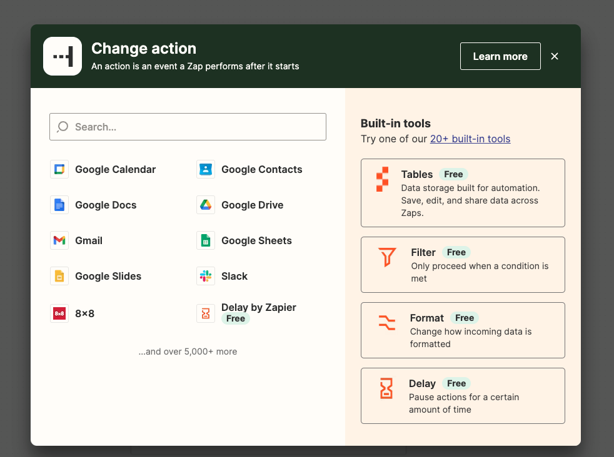Viewport: 614px width, 457px height.
Task: Select the Google Docs icon
Action: click(59, 205)
